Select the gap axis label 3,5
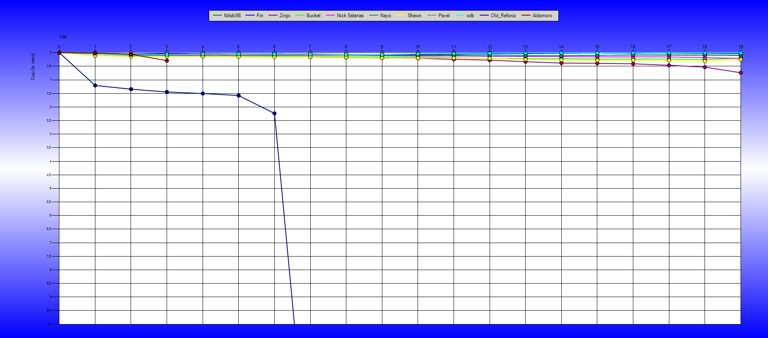The width and height of the screenshot is (768, 338). point(49,147)
